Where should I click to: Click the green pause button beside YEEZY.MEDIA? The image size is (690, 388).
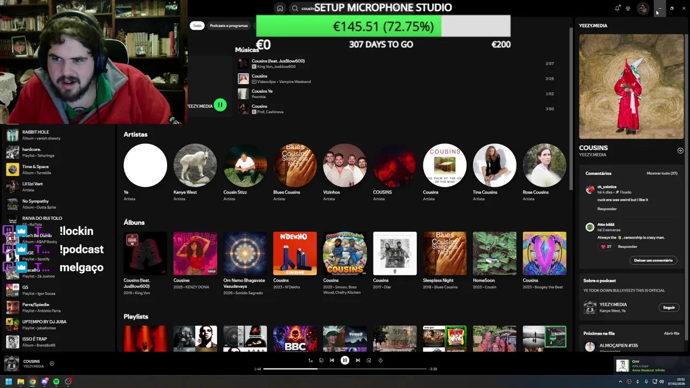220,105
